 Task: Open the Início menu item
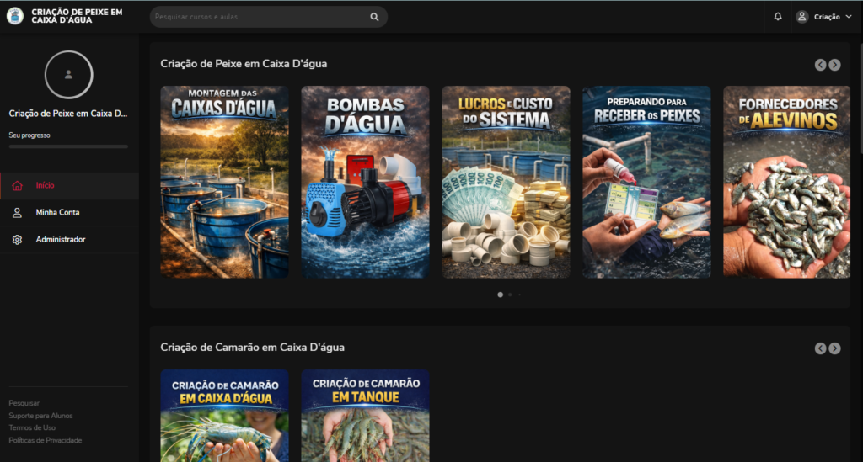45,185
